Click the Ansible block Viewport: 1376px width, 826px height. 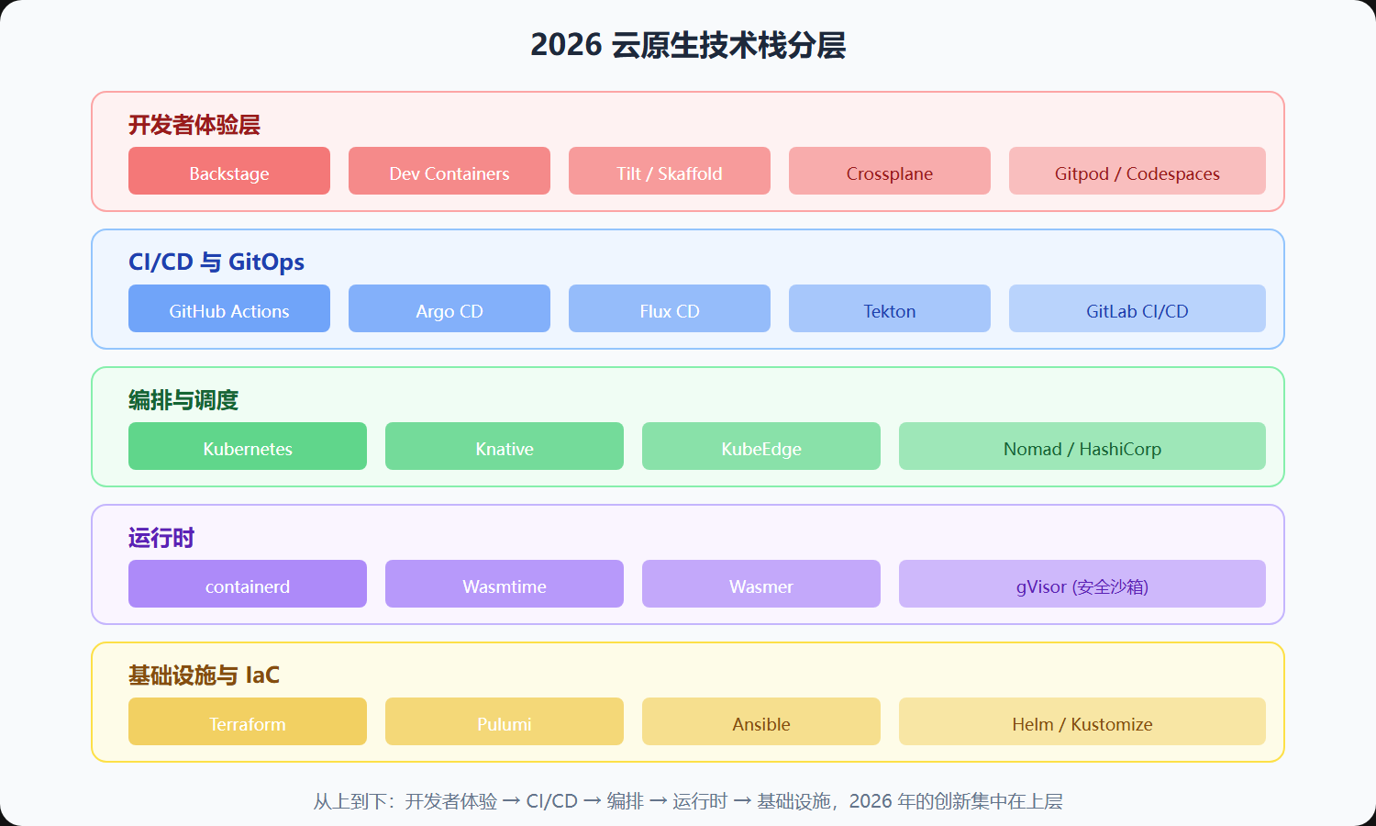[761, 721]
